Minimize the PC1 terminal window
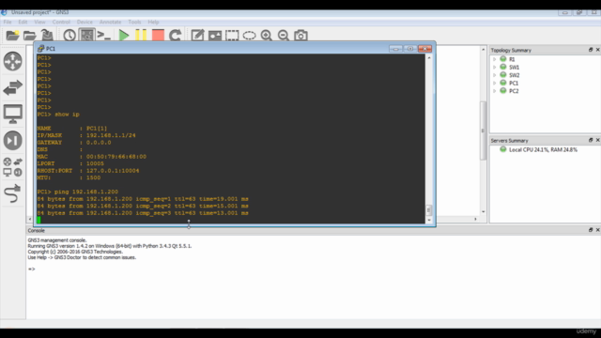The image size is (601, 338). [x=395, y=49]
